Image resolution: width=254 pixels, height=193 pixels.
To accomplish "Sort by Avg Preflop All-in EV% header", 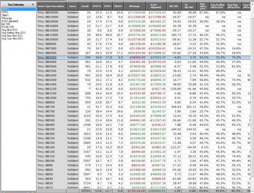I will 218,6.
